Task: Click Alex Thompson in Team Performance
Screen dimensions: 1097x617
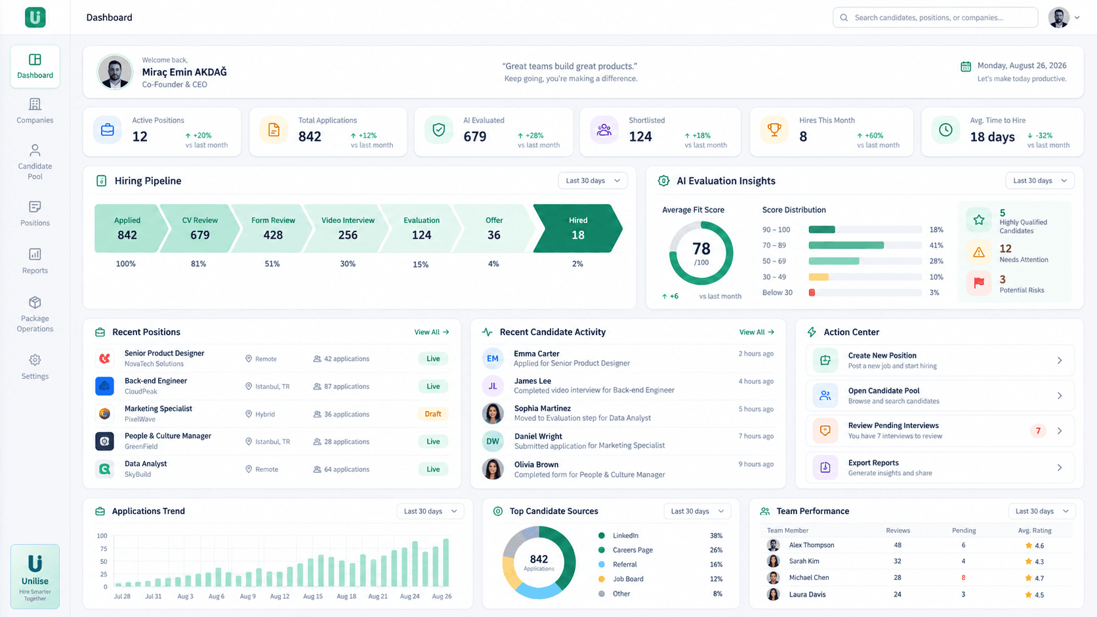Action: tap(812, 546)
